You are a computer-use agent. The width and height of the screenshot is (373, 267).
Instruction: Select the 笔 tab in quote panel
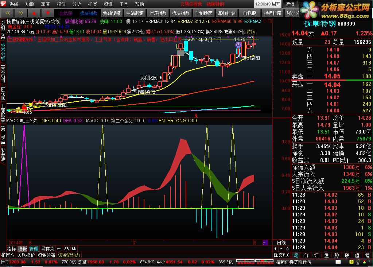pos(296,255)
